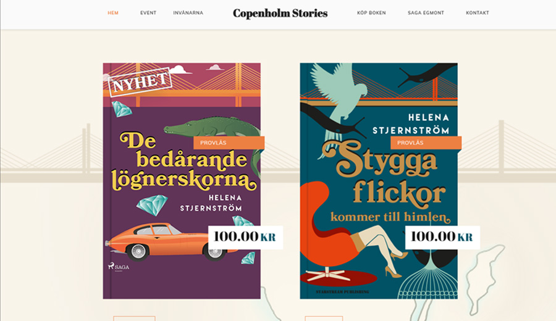The height and width of the screenshot is (321, 556).
Task: Click the orange car illustration
Action: pos(167,241)
